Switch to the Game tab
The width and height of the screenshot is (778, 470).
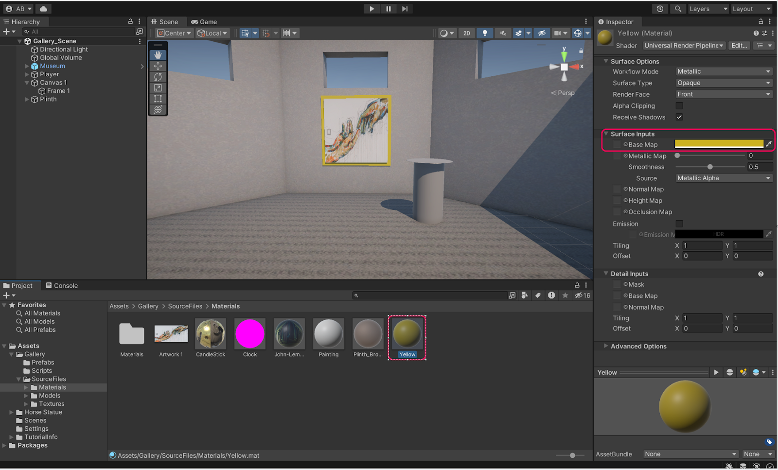pyautogui.click(x=204, y=22)
